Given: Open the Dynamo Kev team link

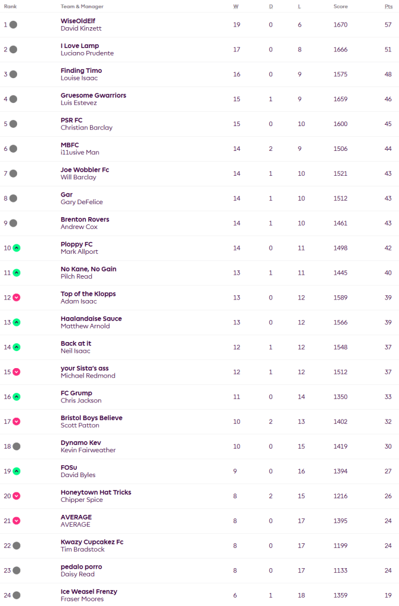Looking at the screenshot, I should (81, 443).
